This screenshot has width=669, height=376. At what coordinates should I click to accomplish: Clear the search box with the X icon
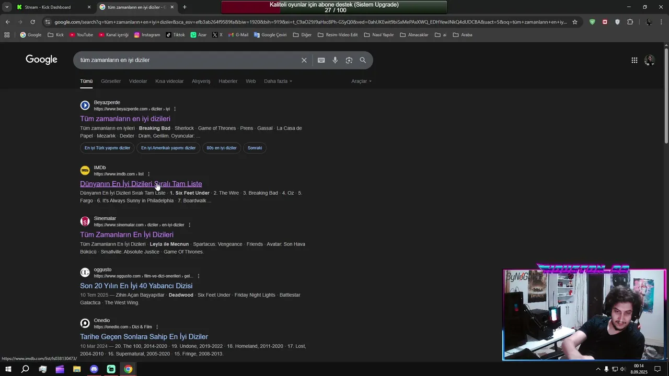pos(304,60)
